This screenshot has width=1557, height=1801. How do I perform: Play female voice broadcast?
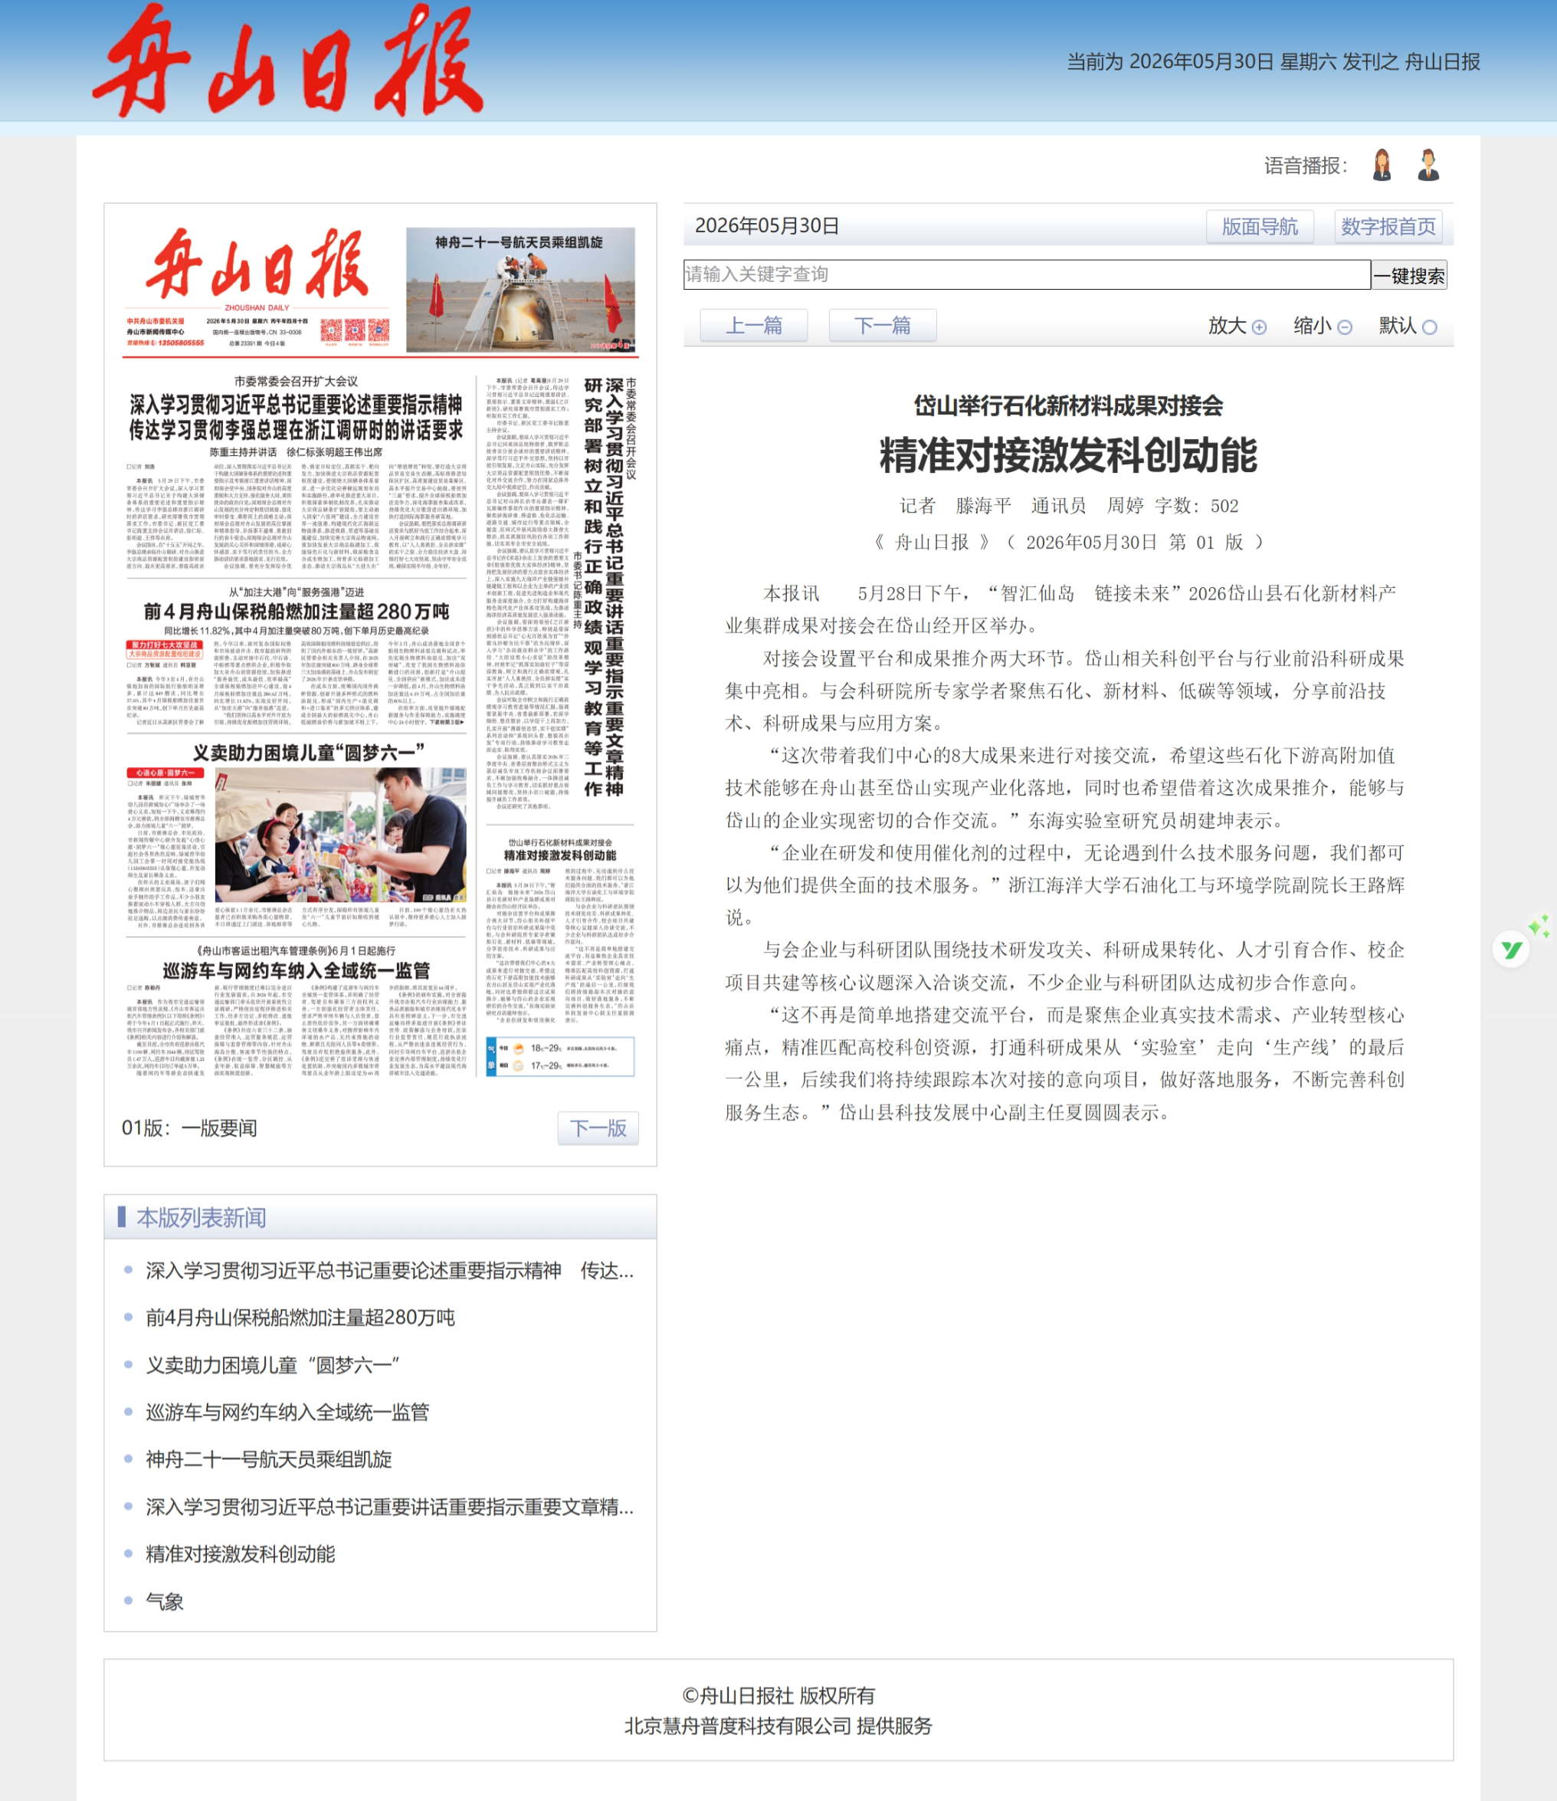(1382, 165)
